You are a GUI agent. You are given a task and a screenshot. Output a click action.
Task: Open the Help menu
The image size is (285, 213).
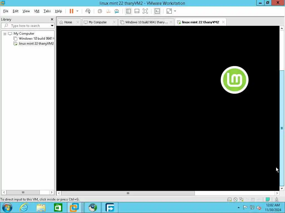[58, 11]
